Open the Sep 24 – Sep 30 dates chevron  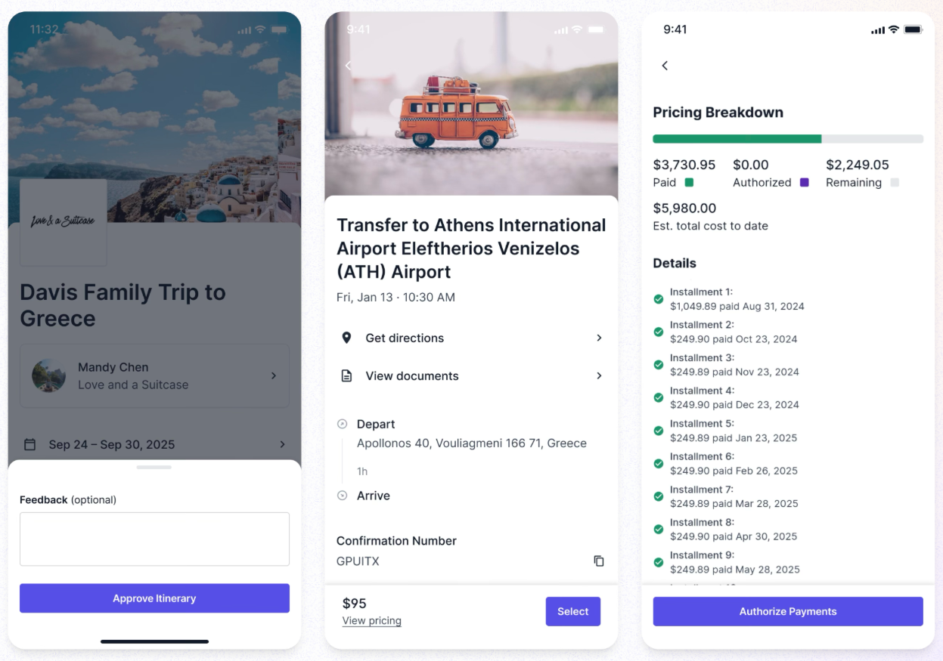(x=283, y=444)
